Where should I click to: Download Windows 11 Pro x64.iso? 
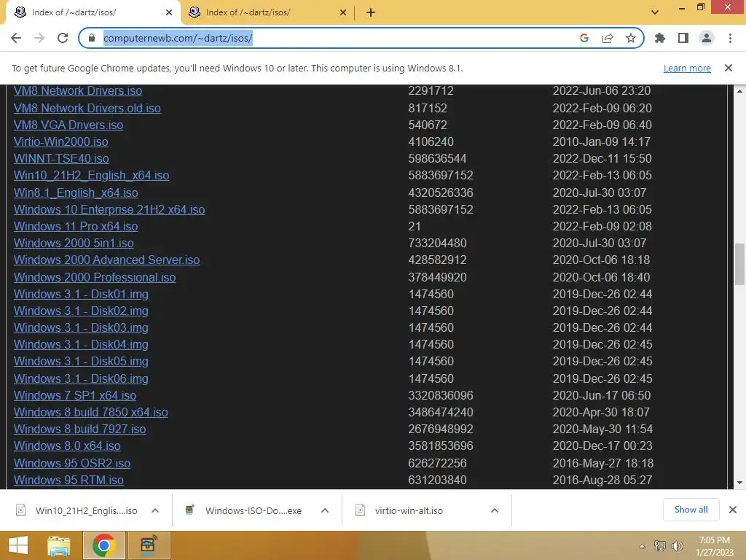point(76,226)
